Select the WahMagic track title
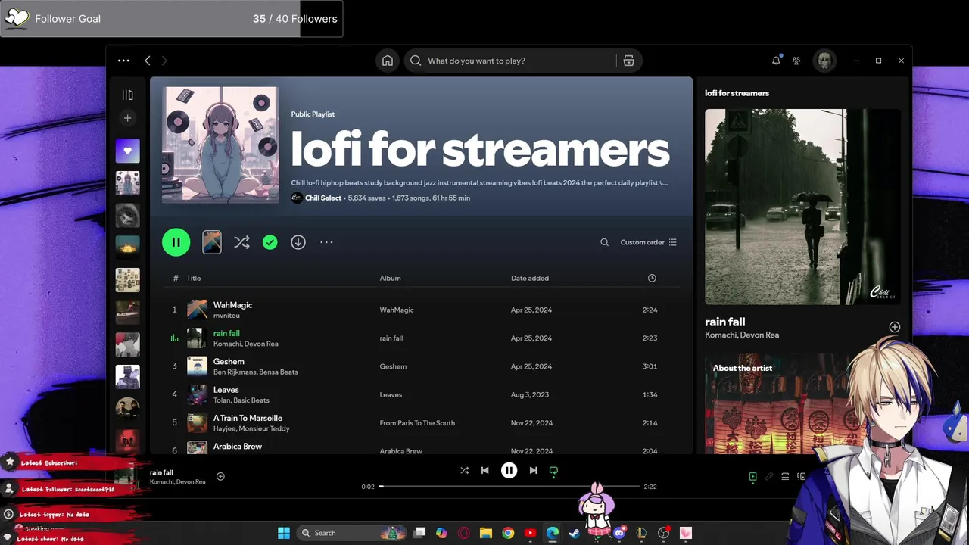 click(x=232, y=305)
